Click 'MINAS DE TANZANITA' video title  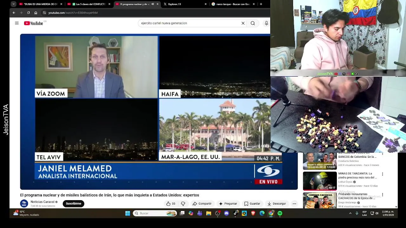click(x=357, y=175)
